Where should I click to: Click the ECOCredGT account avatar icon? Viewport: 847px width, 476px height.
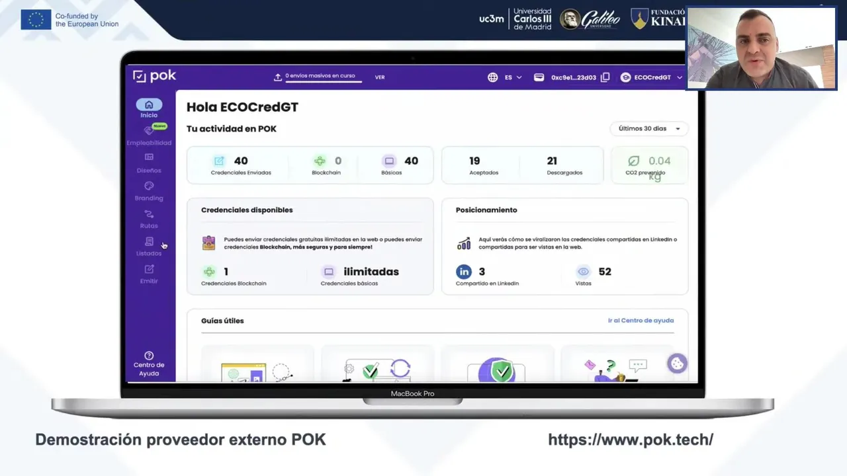point(625,77)
